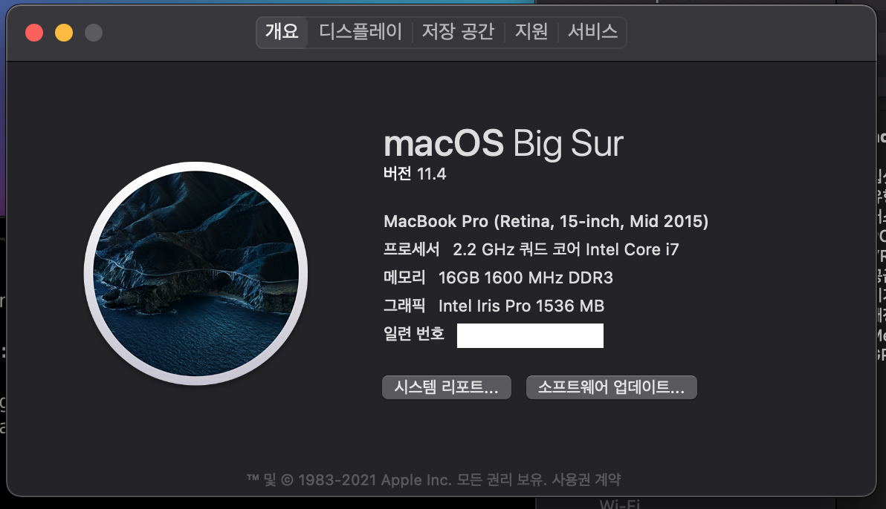Click the 버전 11.4 text
The image size is (886, 509).
[415, 174]
